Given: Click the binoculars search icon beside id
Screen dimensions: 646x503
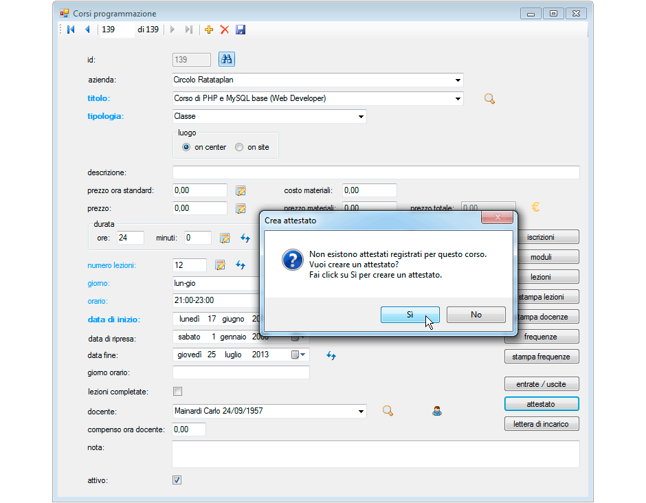Looking at the screenshot, I should point(227,59).
